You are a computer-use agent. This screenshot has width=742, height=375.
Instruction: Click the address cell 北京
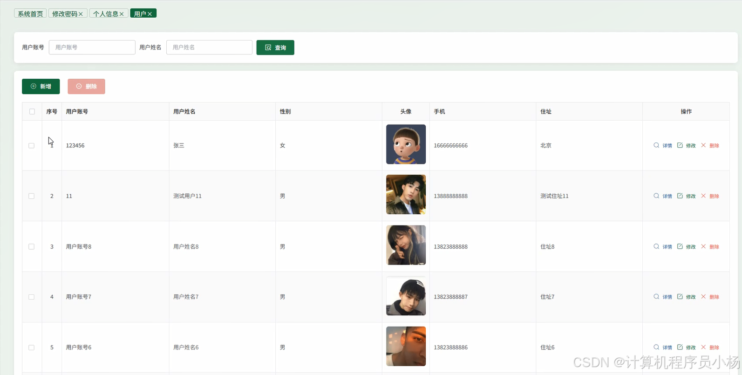tap(546, 145)
